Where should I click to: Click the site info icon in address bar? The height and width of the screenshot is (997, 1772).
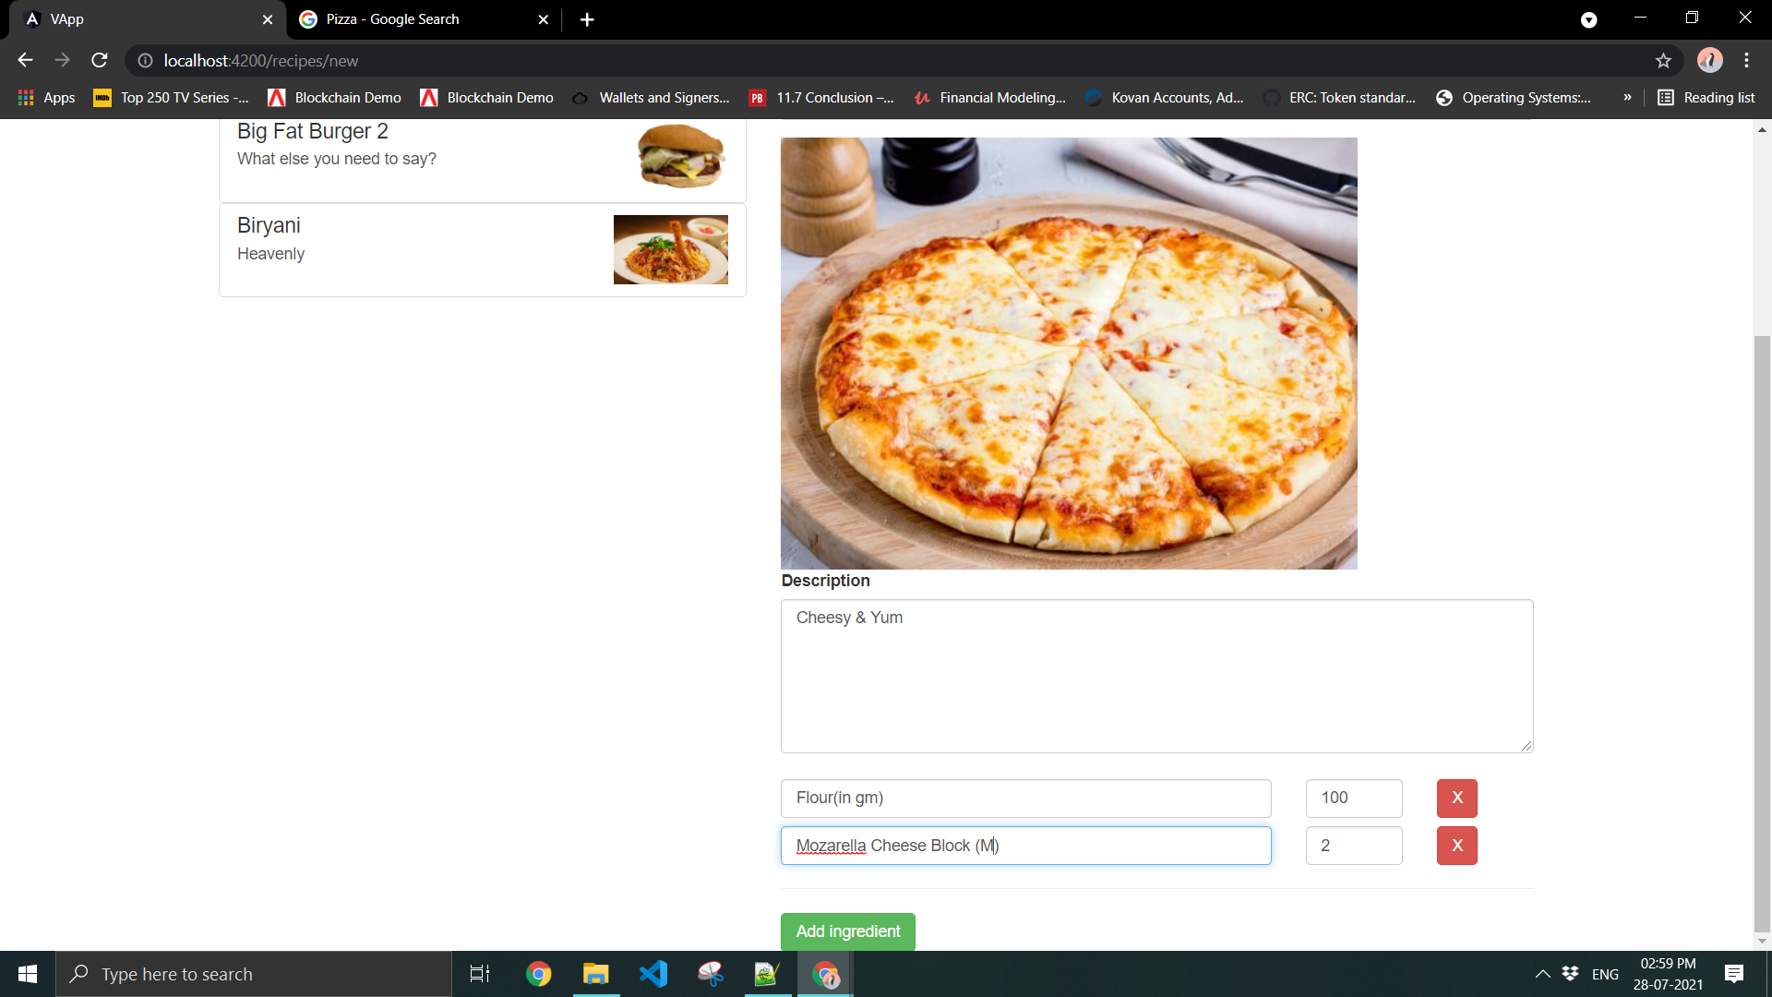coord(144,61)
